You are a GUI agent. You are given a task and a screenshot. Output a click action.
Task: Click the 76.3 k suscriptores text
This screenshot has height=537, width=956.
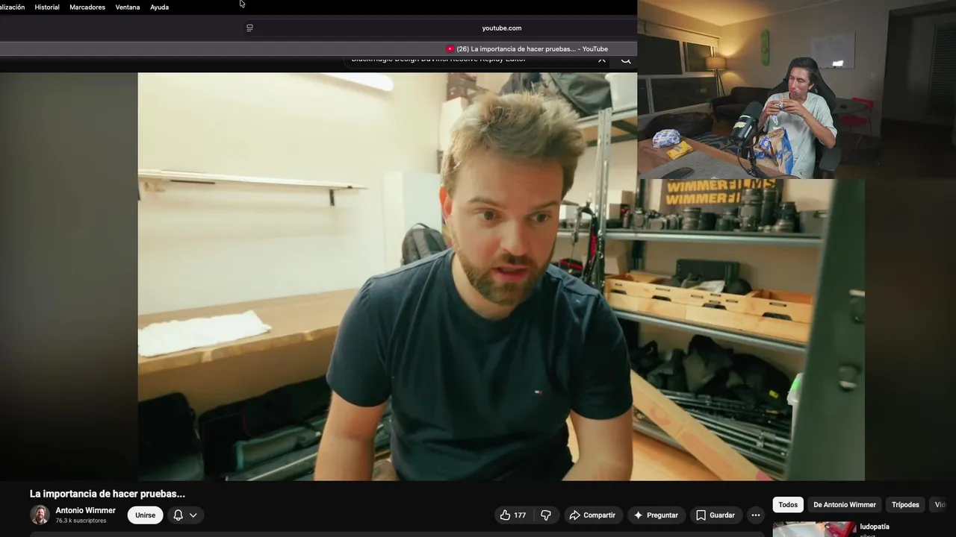tap(81, 521)
